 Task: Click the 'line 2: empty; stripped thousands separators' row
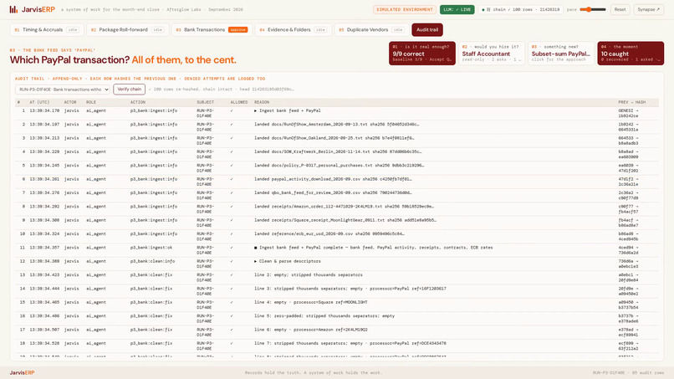(337, 278)
